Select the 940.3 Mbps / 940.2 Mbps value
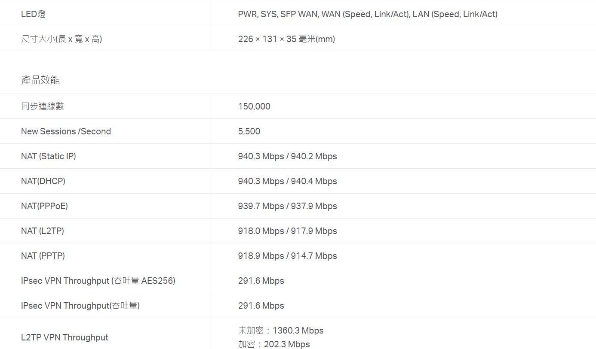The image size is (596, 349). [287, 156]
